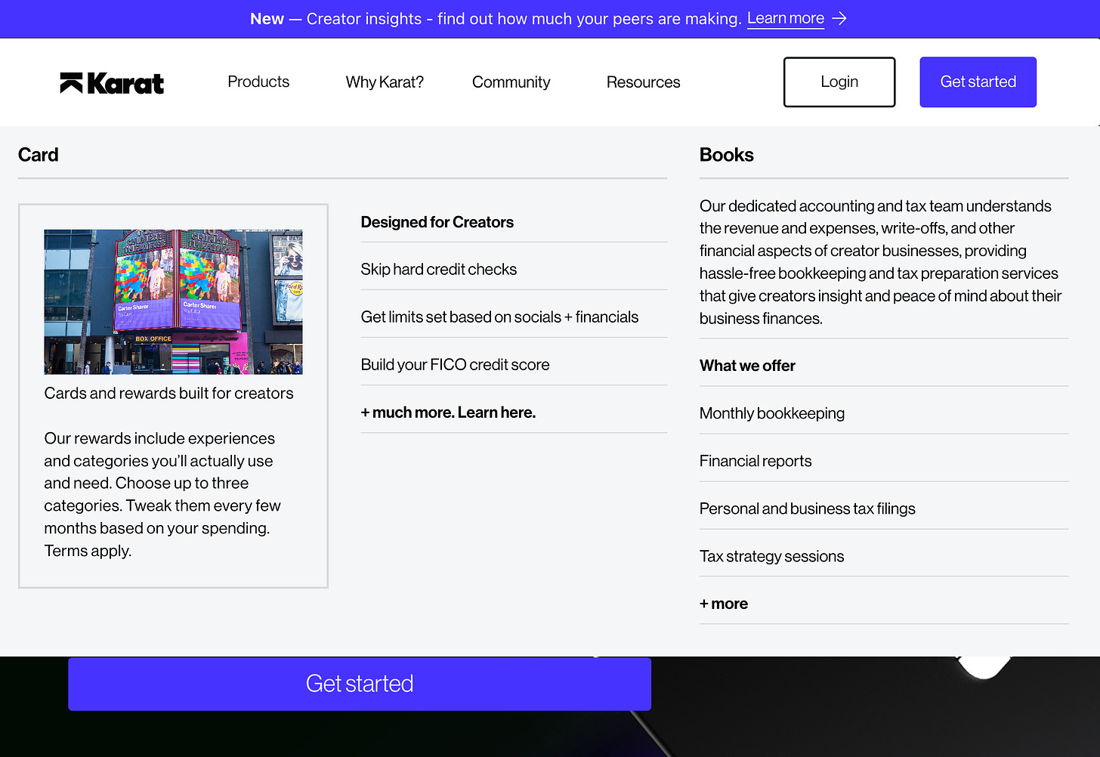Open the Why Karat? menu
1100x757 pixels.
tap(385, 82)
